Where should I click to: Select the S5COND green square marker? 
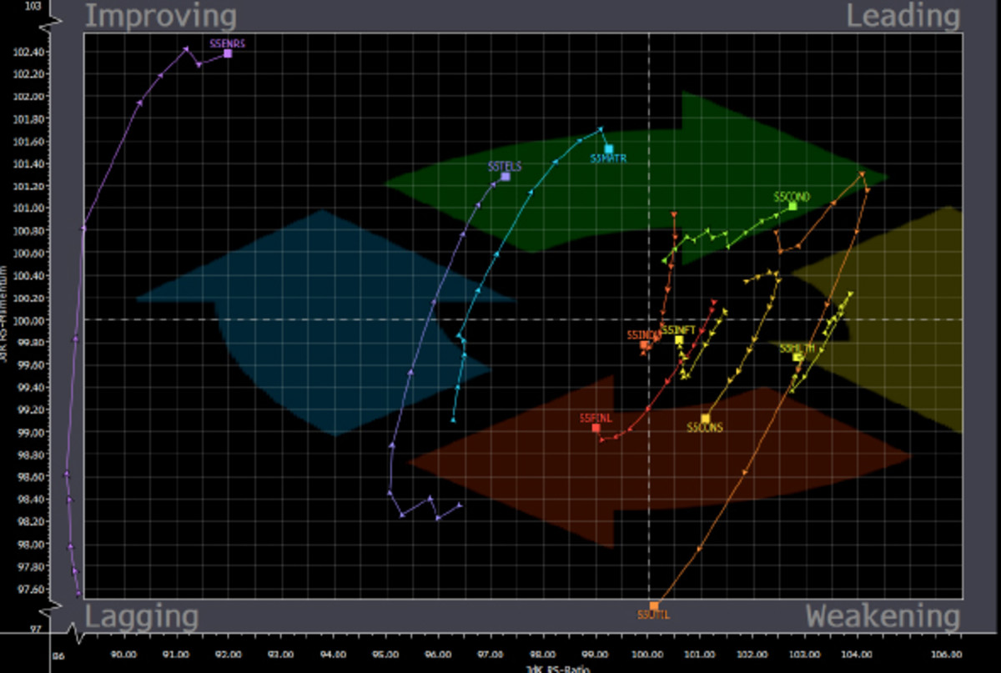792,206
